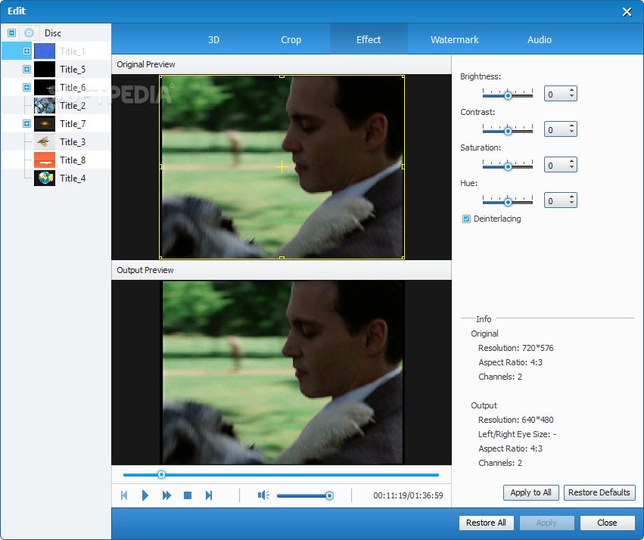Click the playback time 00:11:19/01:36:59

[x=408, y=495]
